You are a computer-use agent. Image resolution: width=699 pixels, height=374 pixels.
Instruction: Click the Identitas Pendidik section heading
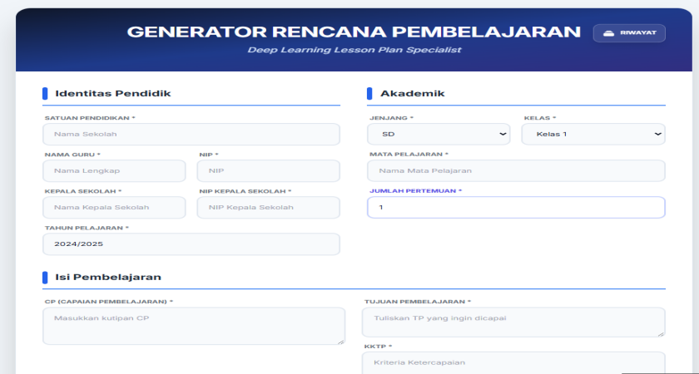(x=112, y=93)
